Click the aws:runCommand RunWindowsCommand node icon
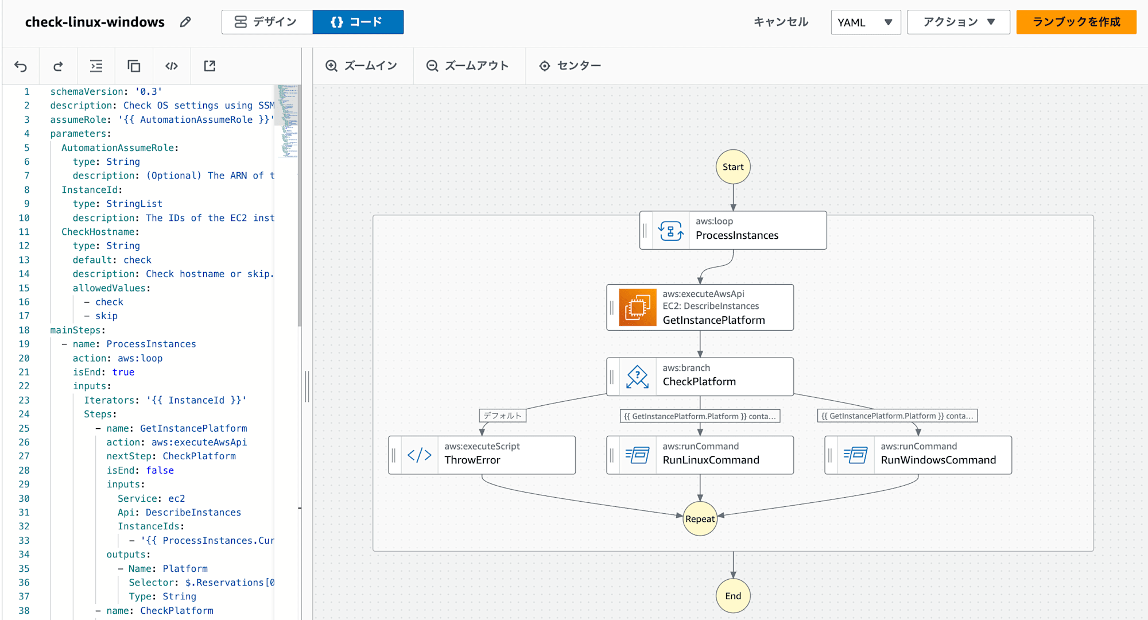The height and width of the screenshot is (620, 1148). pos(854,453)
